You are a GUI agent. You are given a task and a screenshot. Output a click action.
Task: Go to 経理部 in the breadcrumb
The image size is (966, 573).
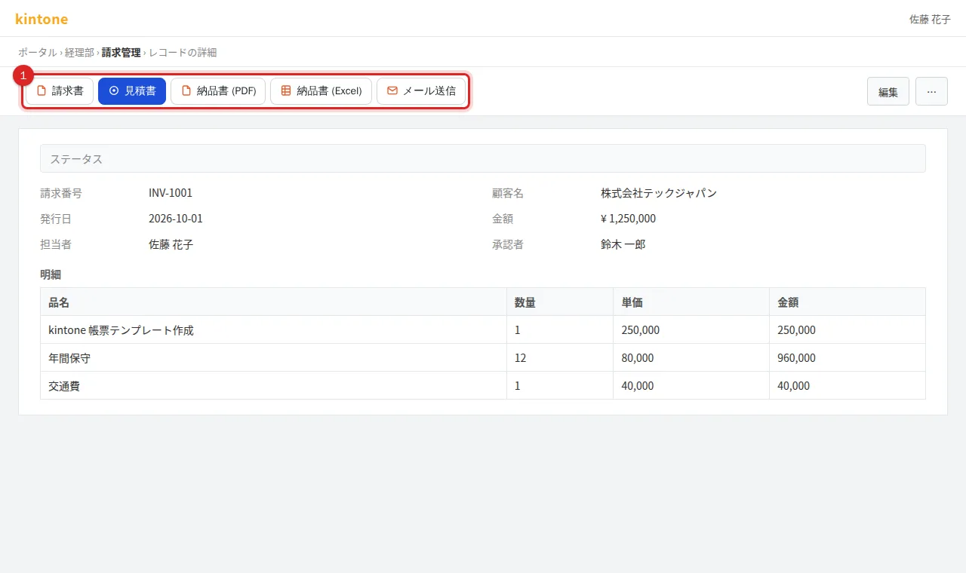pos(79,53)
